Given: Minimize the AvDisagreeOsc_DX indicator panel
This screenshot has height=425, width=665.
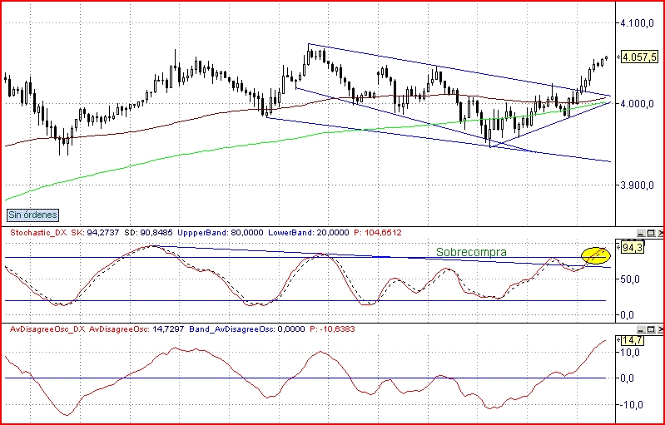Looking at the screenshot, I should tap(641, 329).
